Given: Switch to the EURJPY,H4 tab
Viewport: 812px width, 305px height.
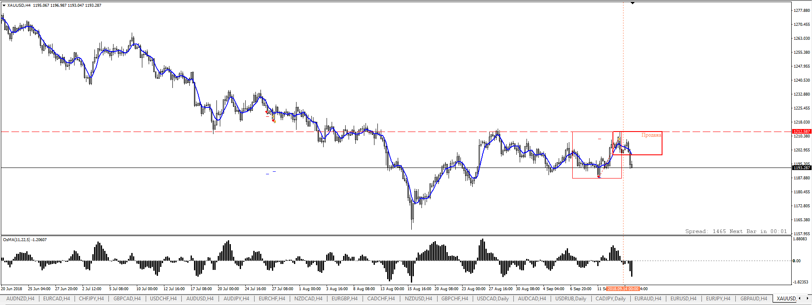Looking at the screenshot, I should click(x=718, y=299).
